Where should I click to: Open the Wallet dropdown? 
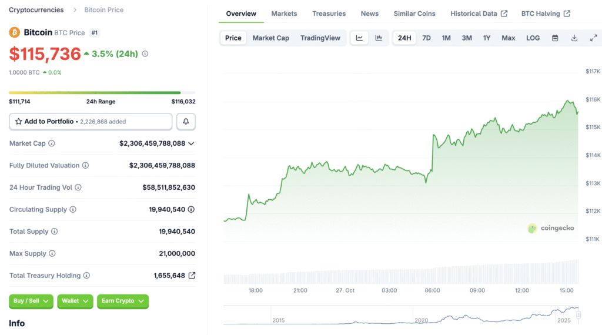pos(75,301)
